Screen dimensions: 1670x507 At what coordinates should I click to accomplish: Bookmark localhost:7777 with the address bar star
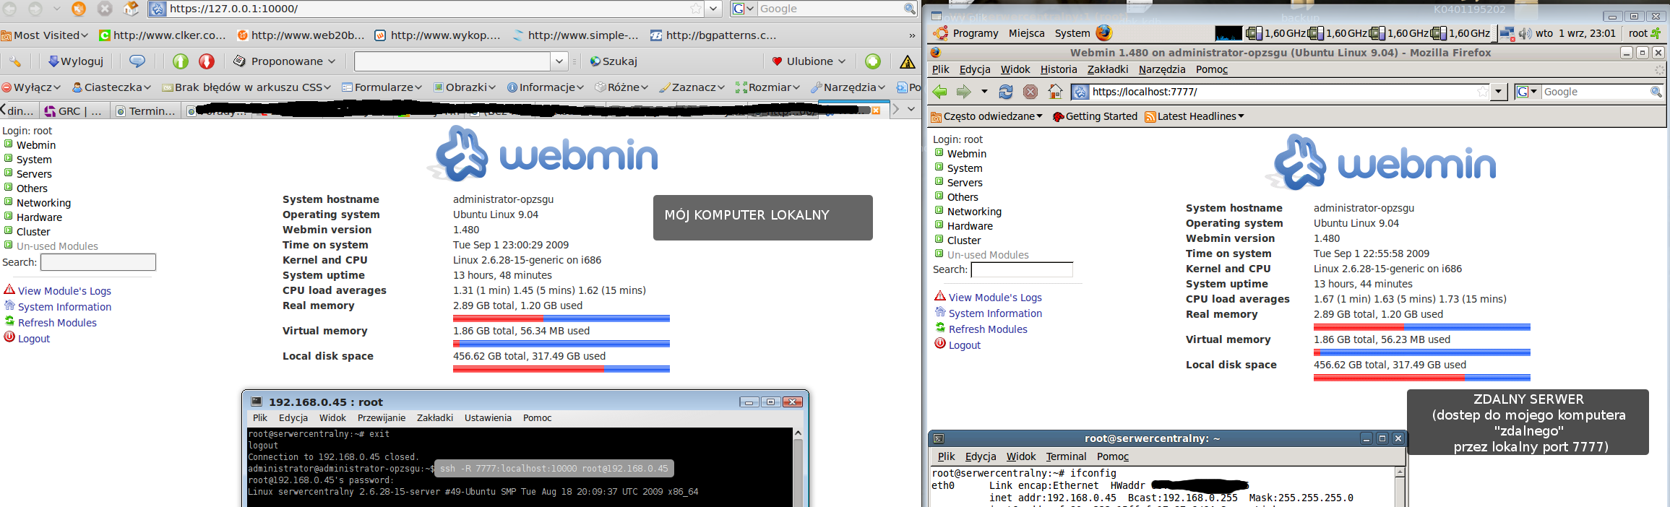[x=1483, y=92]
